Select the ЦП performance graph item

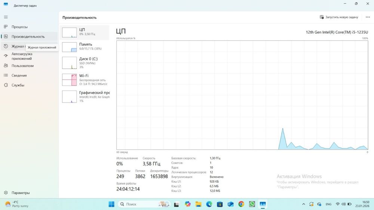click(x=85, y=32)
